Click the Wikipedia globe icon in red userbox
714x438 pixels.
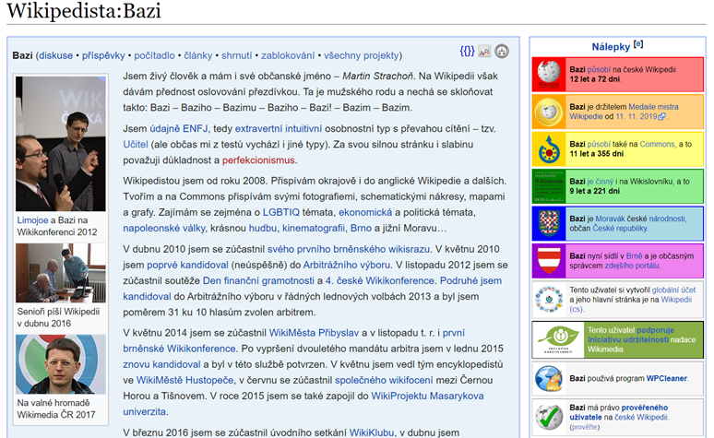552,74
